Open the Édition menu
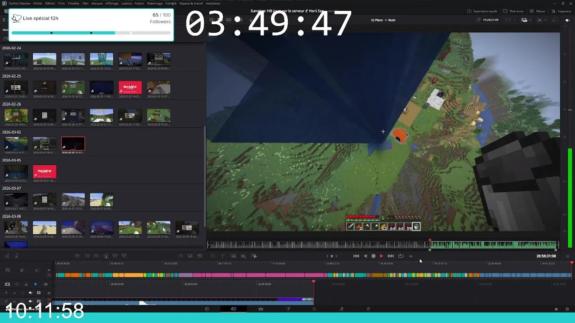 (x=50, y=3)
